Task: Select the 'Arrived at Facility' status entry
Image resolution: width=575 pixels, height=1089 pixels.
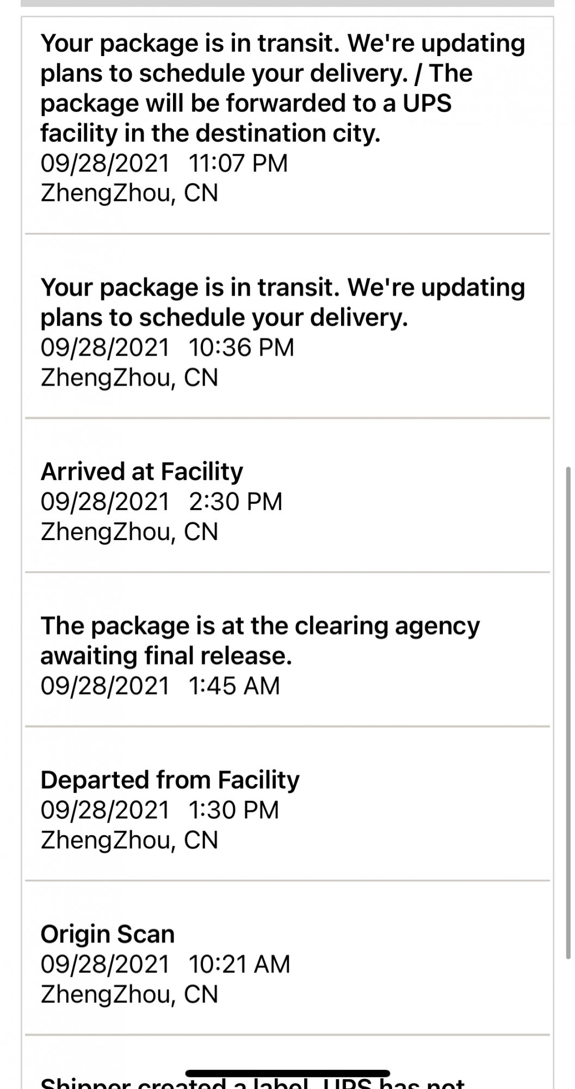Action: point(141,472)
